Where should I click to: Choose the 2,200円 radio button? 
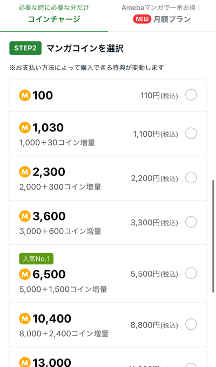click(x=191, y=178)
